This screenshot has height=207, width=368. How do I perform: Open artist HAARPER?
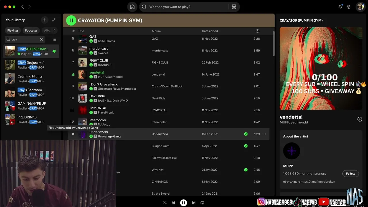click(x=105, y=65)
